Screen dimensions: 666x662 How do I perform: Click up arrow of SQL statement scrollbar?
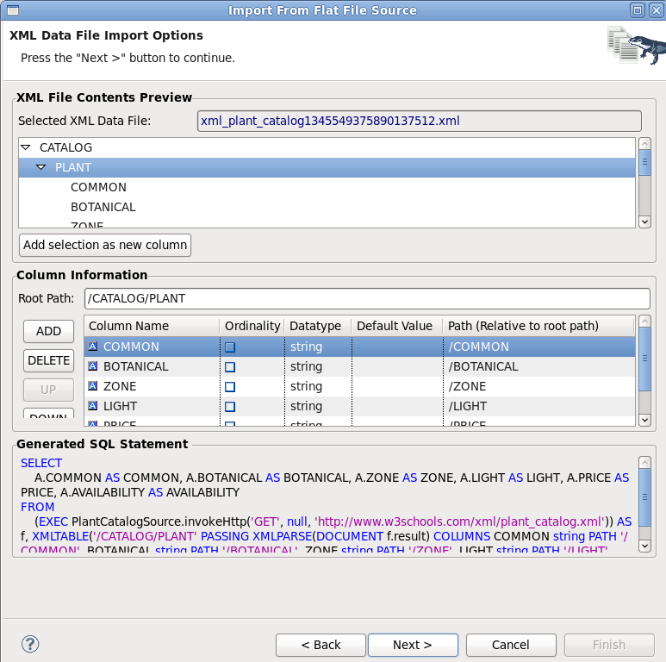click(644, 462)
